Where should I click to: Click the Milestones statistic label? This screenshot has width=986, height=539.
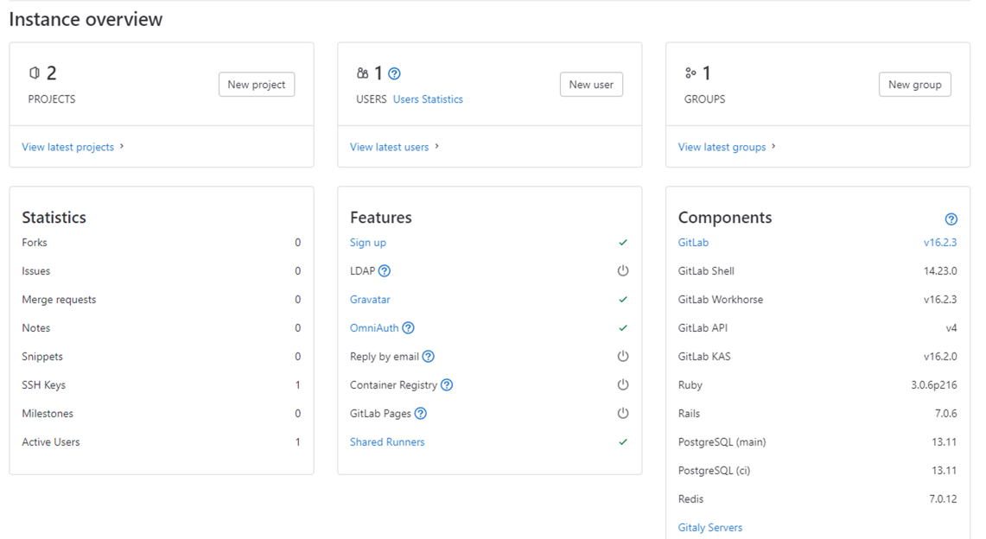tap(48, 414)
